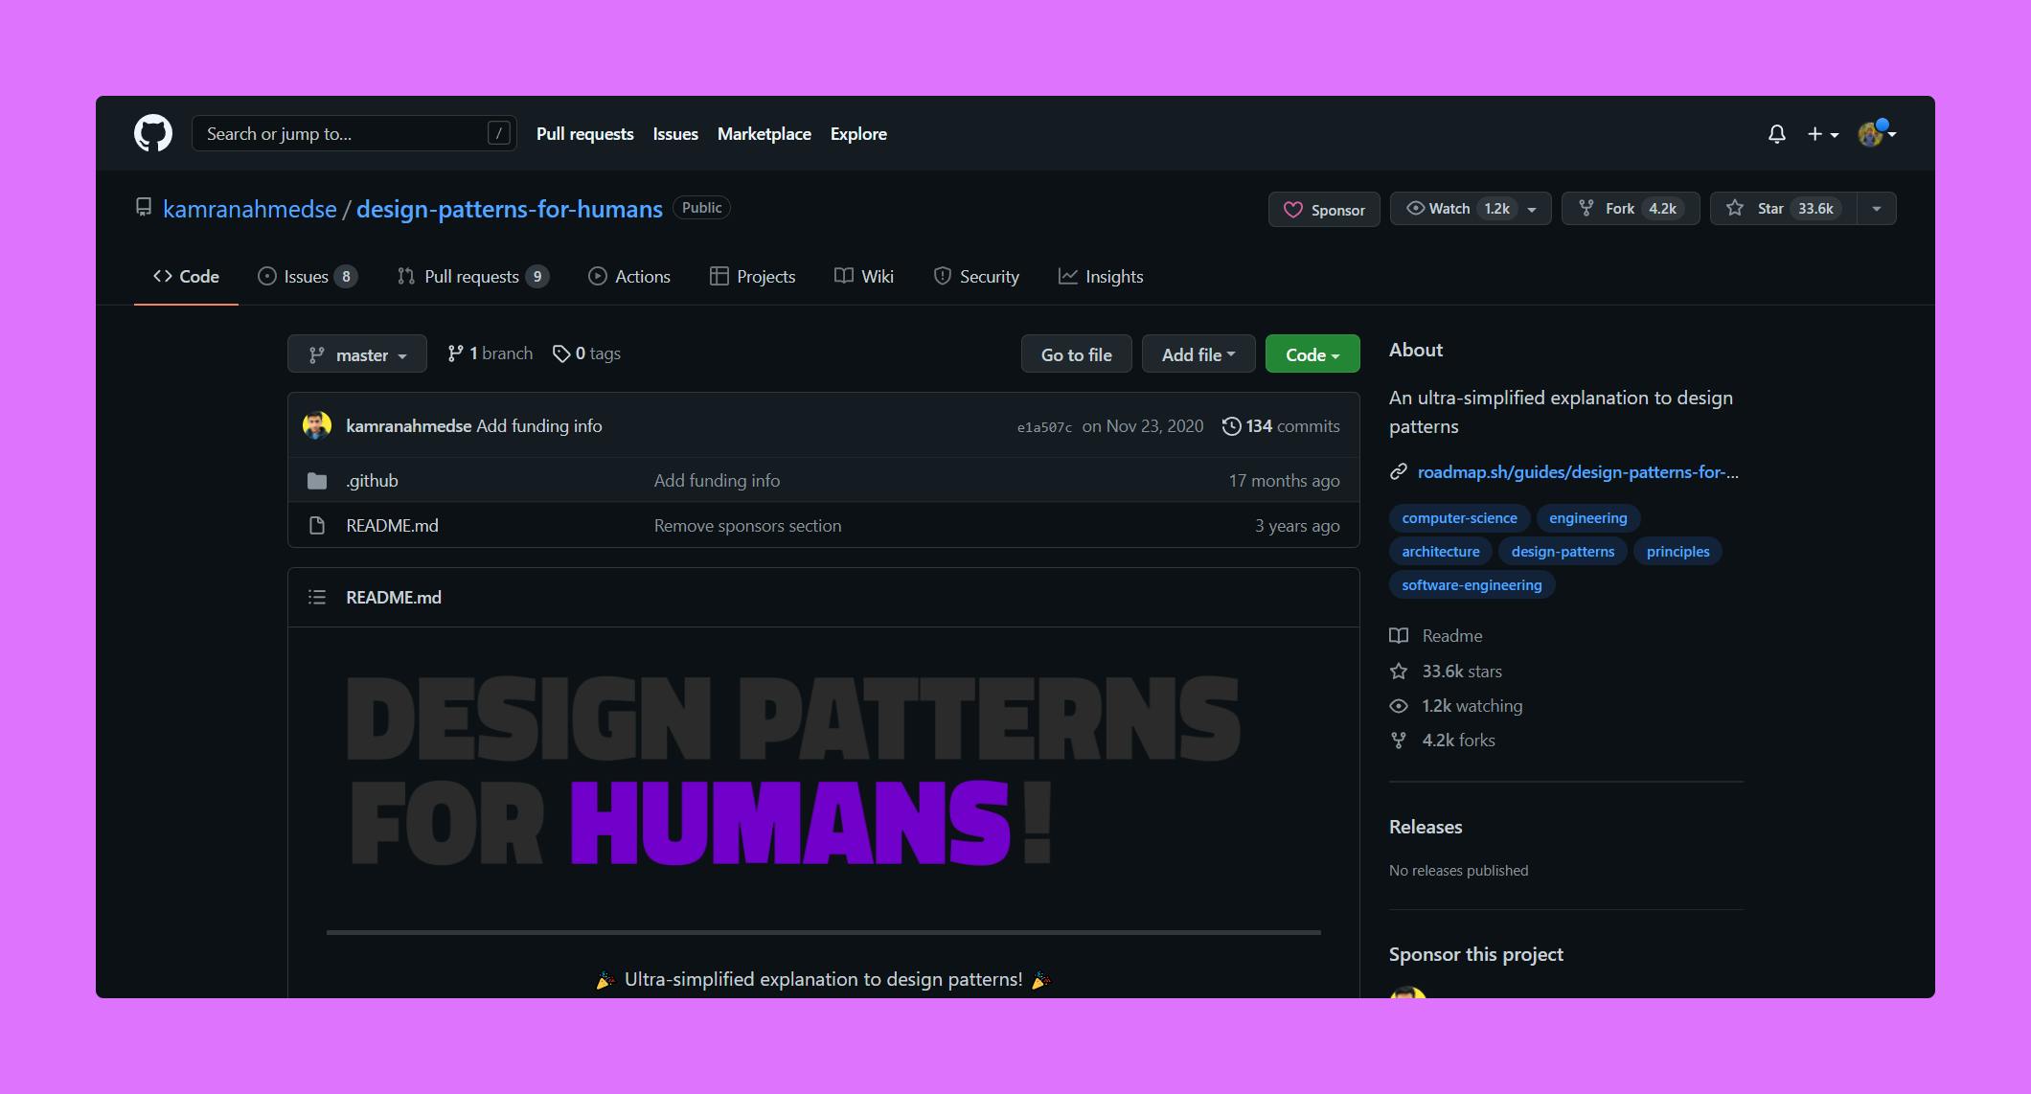Fork the repository
This screenshot has width=2031, height=1094.
pyautogui.click(x=1631, y=209)
